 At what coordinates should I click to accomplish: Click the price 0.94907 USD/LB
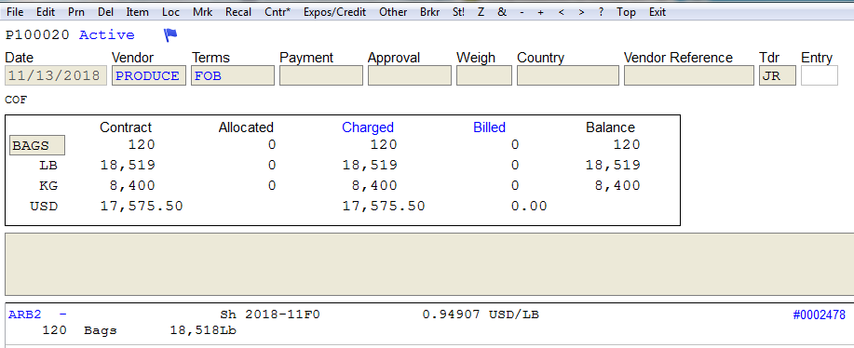(481, 315)
